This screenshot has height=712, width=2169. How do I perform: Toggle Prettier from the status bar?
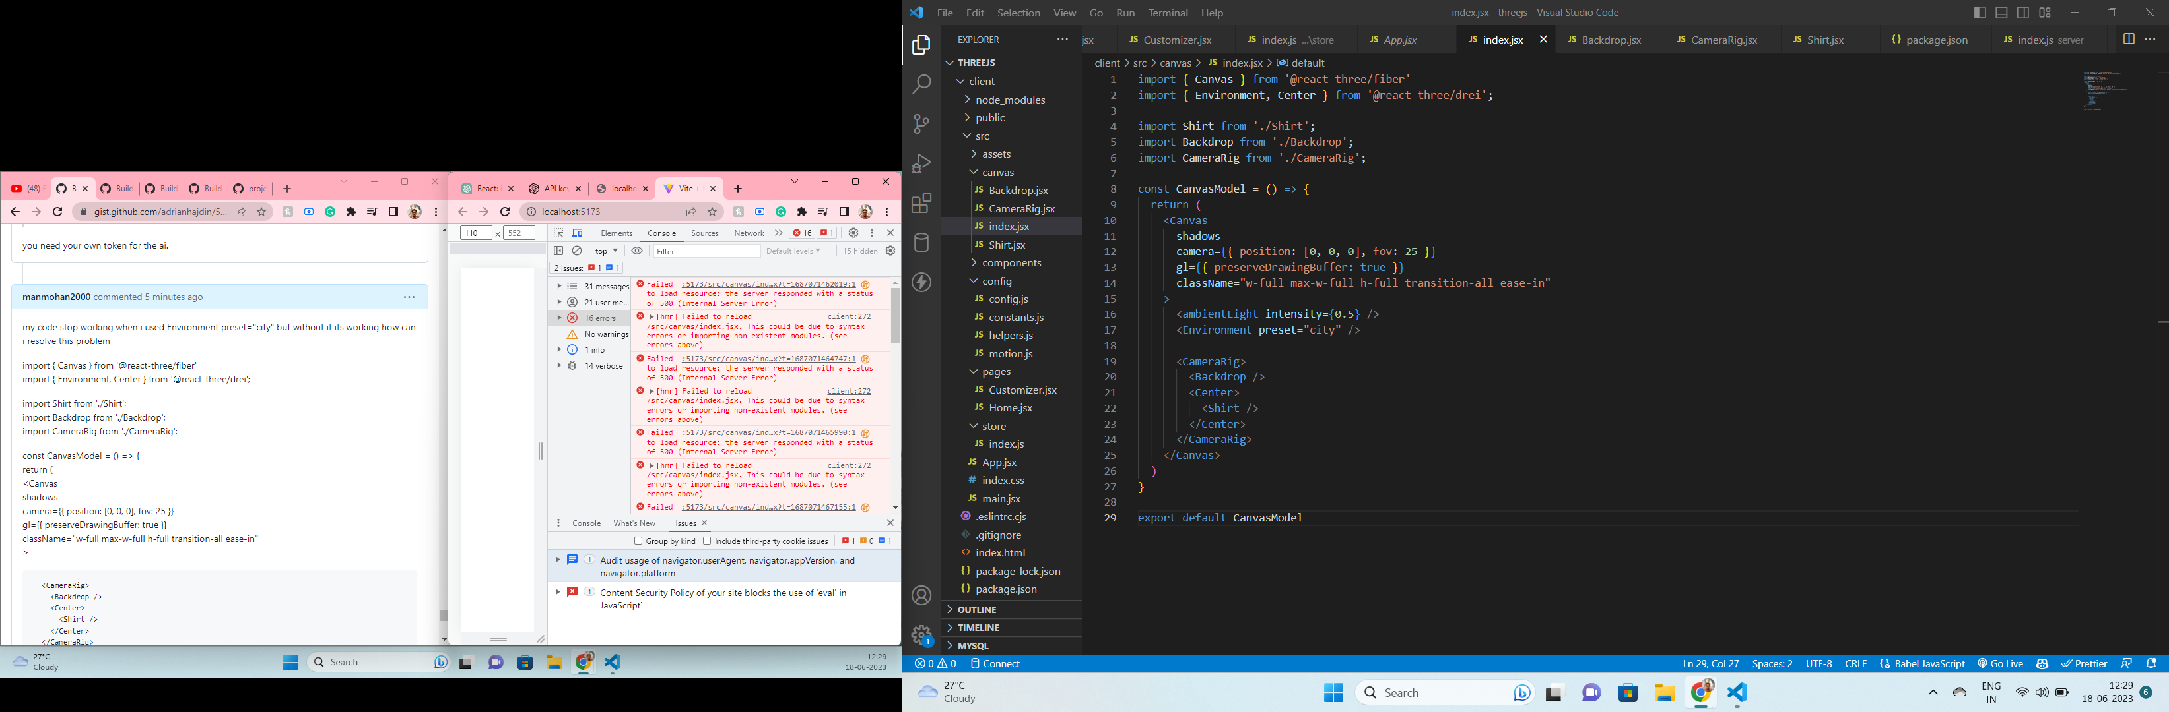[x=2085, y=663]
